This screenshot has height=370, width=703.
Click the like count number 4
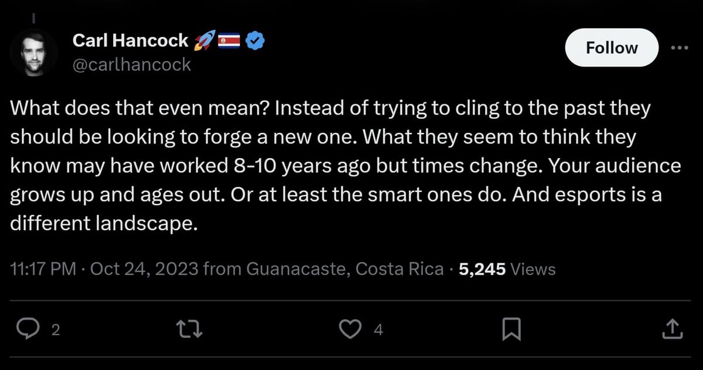(x=378, y=331)
